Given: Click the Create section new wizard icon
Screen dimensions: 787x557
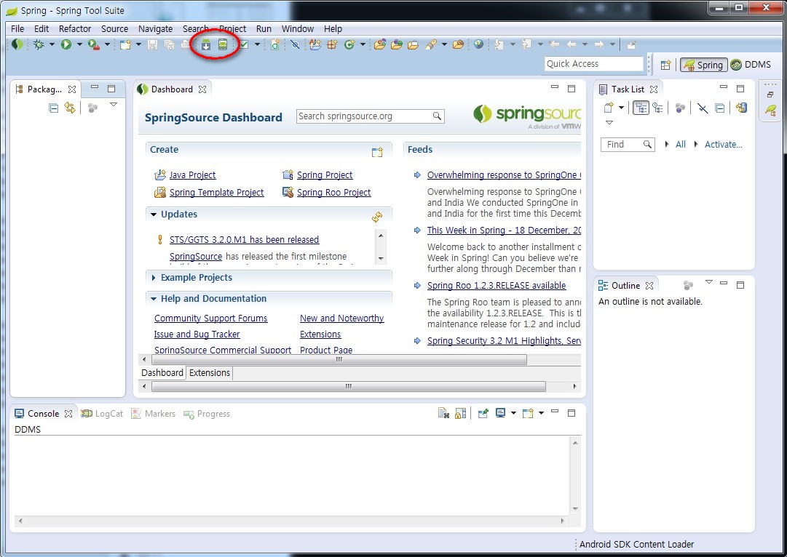Looking at the screenshot, I should click(377, 152).
